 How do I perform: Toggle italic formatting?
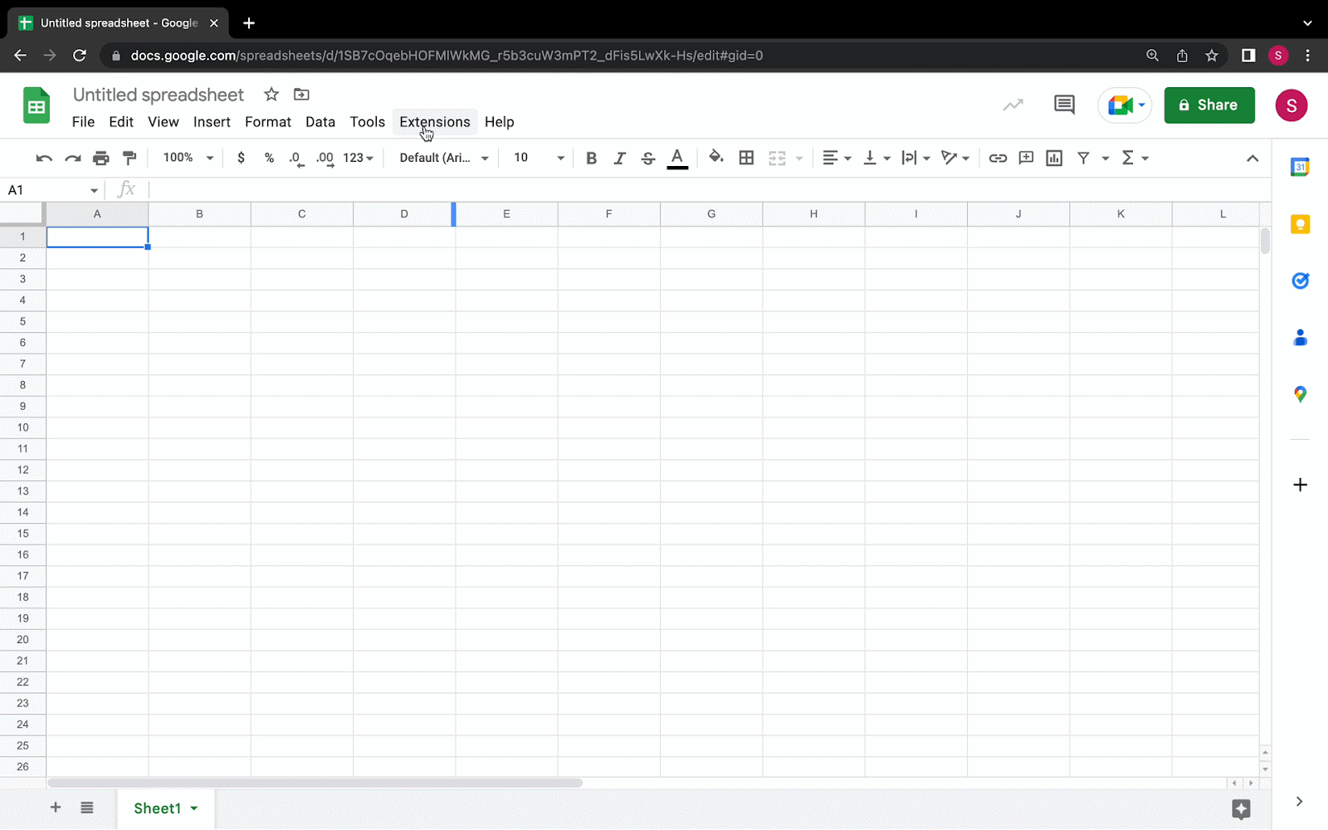coord(619,158)
